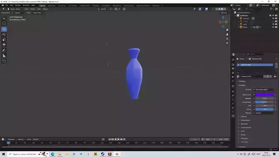The image size is (279, 157).
Task: Switch to the Animation workspace tab
Action: click(106, 6)
